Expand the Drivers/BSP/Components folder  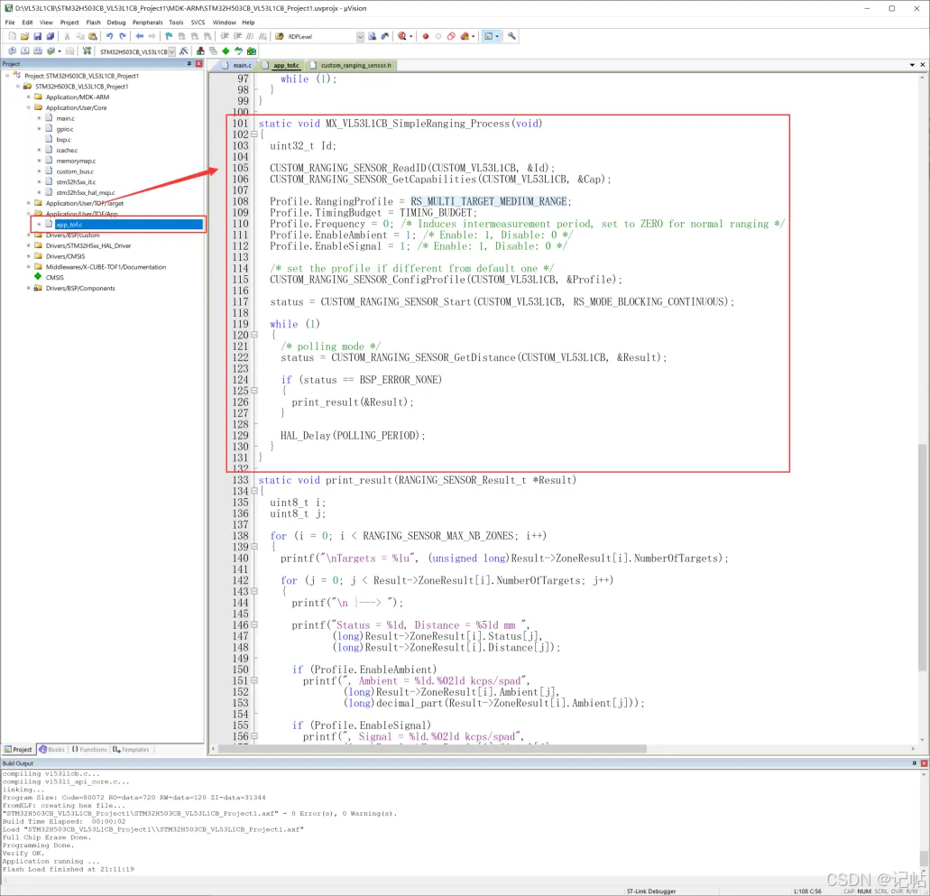coord(29,289)
